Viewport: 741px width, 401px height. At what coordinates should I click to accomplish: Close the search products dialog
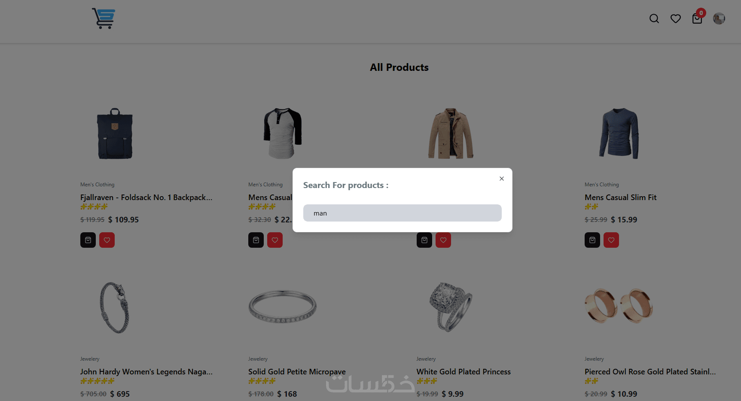[501, 179]
